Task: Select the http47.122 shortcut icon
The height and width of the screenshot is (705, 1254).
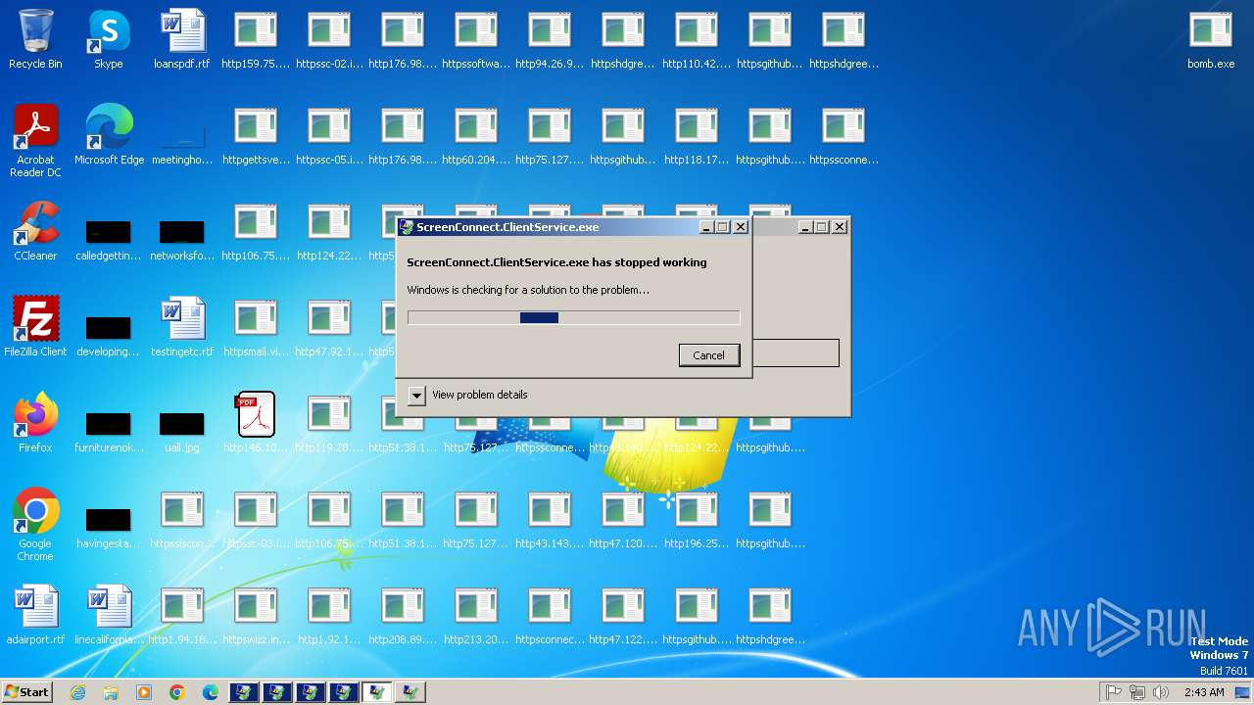Action: tap(623, 615)
